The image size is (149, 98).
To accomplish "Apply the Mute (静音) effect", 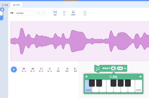I will point(58,69).
